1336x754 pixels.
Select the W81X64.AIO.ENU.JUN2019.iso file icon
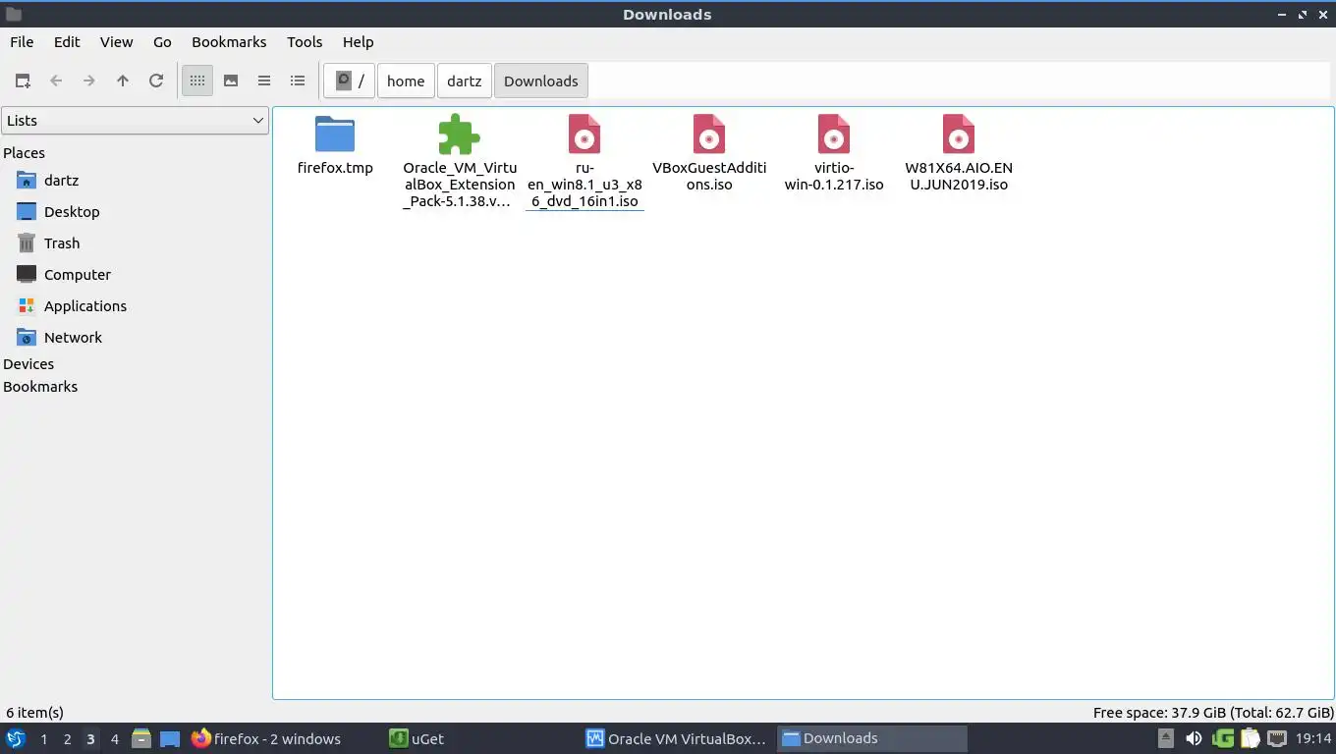coord(959,134)
